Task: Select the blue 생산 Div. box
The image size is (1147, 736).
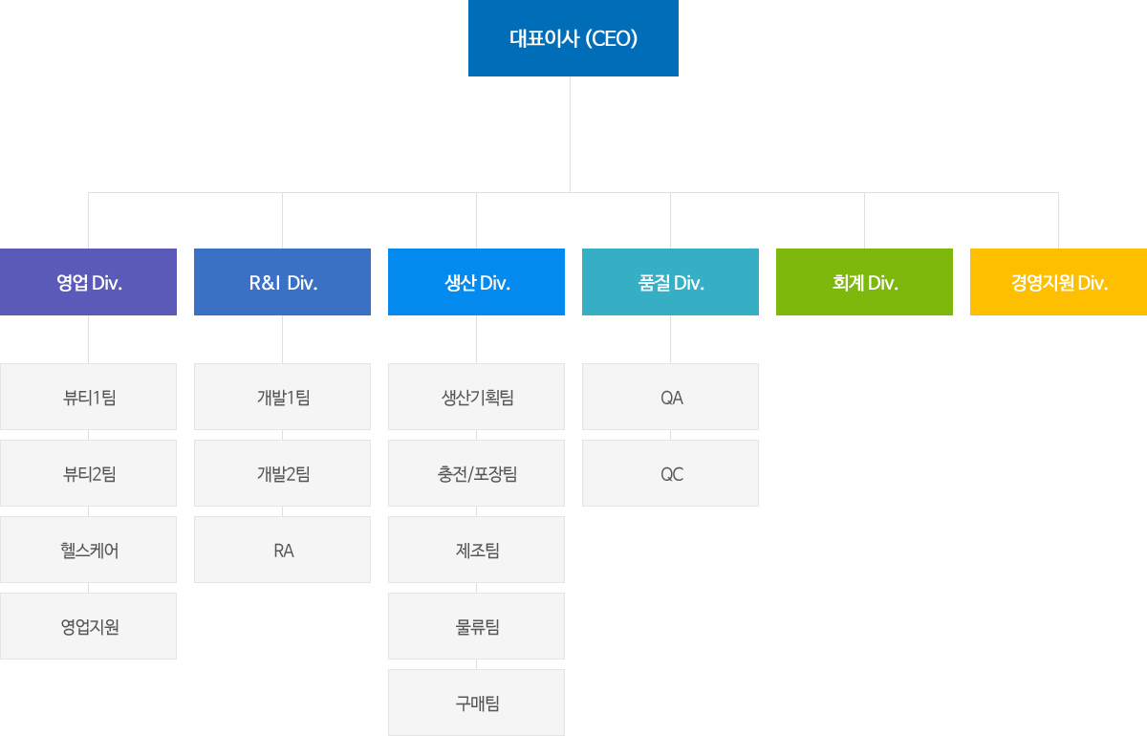Action: (x=476, y=282)
